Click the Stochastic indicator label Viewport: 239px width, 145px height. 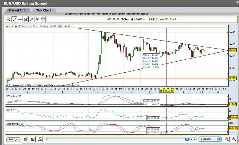[x=15, y=124]
